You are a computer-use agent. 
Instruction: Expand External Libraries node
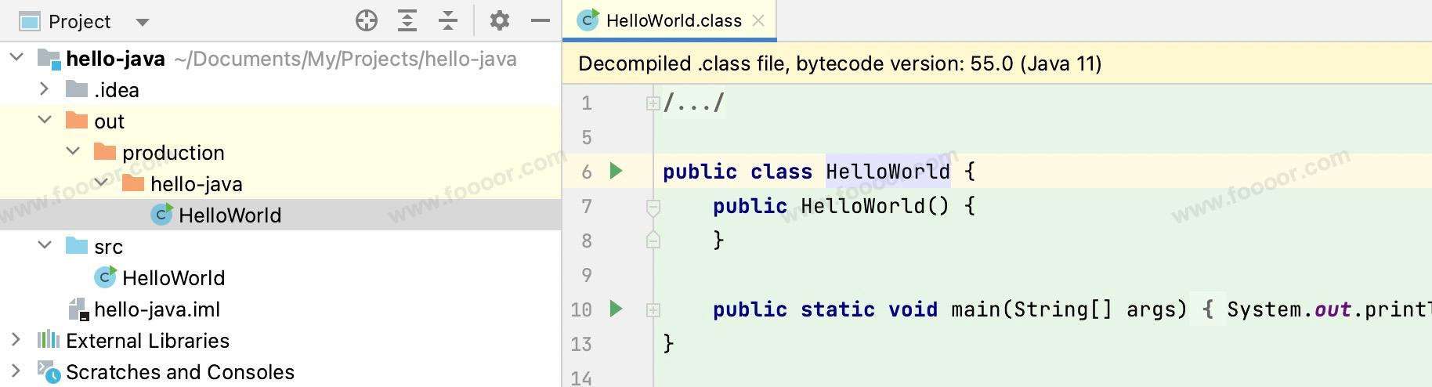tap(16, 340)
